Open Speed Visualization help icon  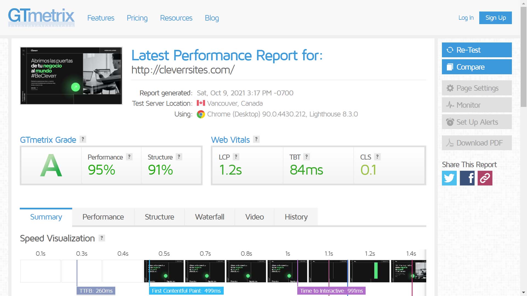pos(102,238)
